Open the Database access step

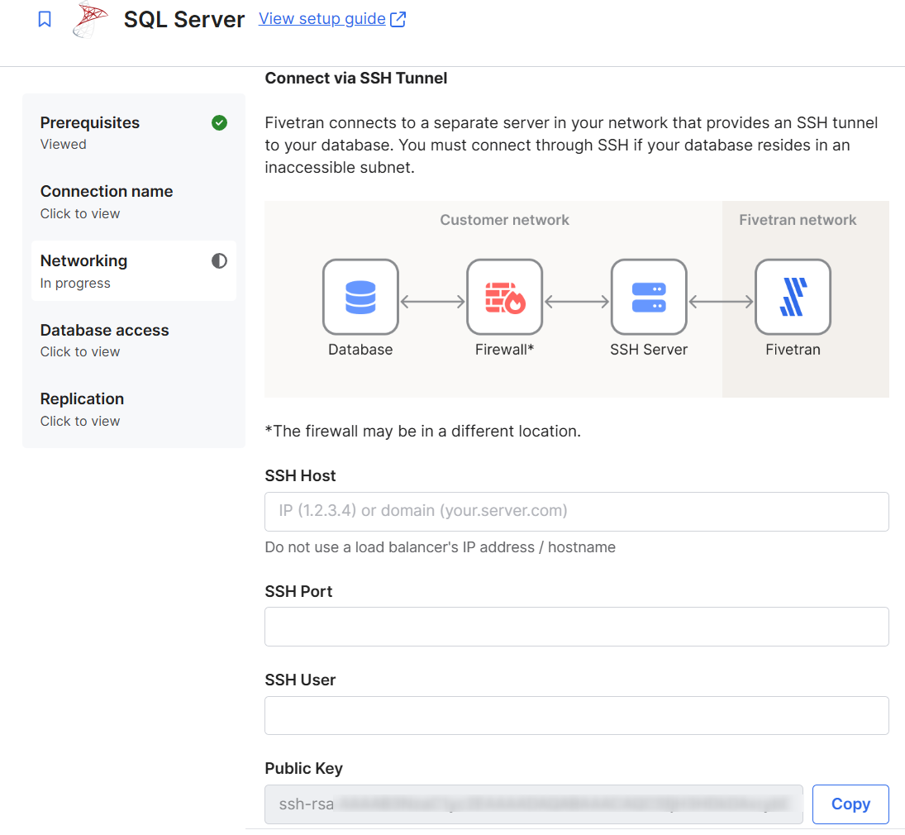[134, 340]
